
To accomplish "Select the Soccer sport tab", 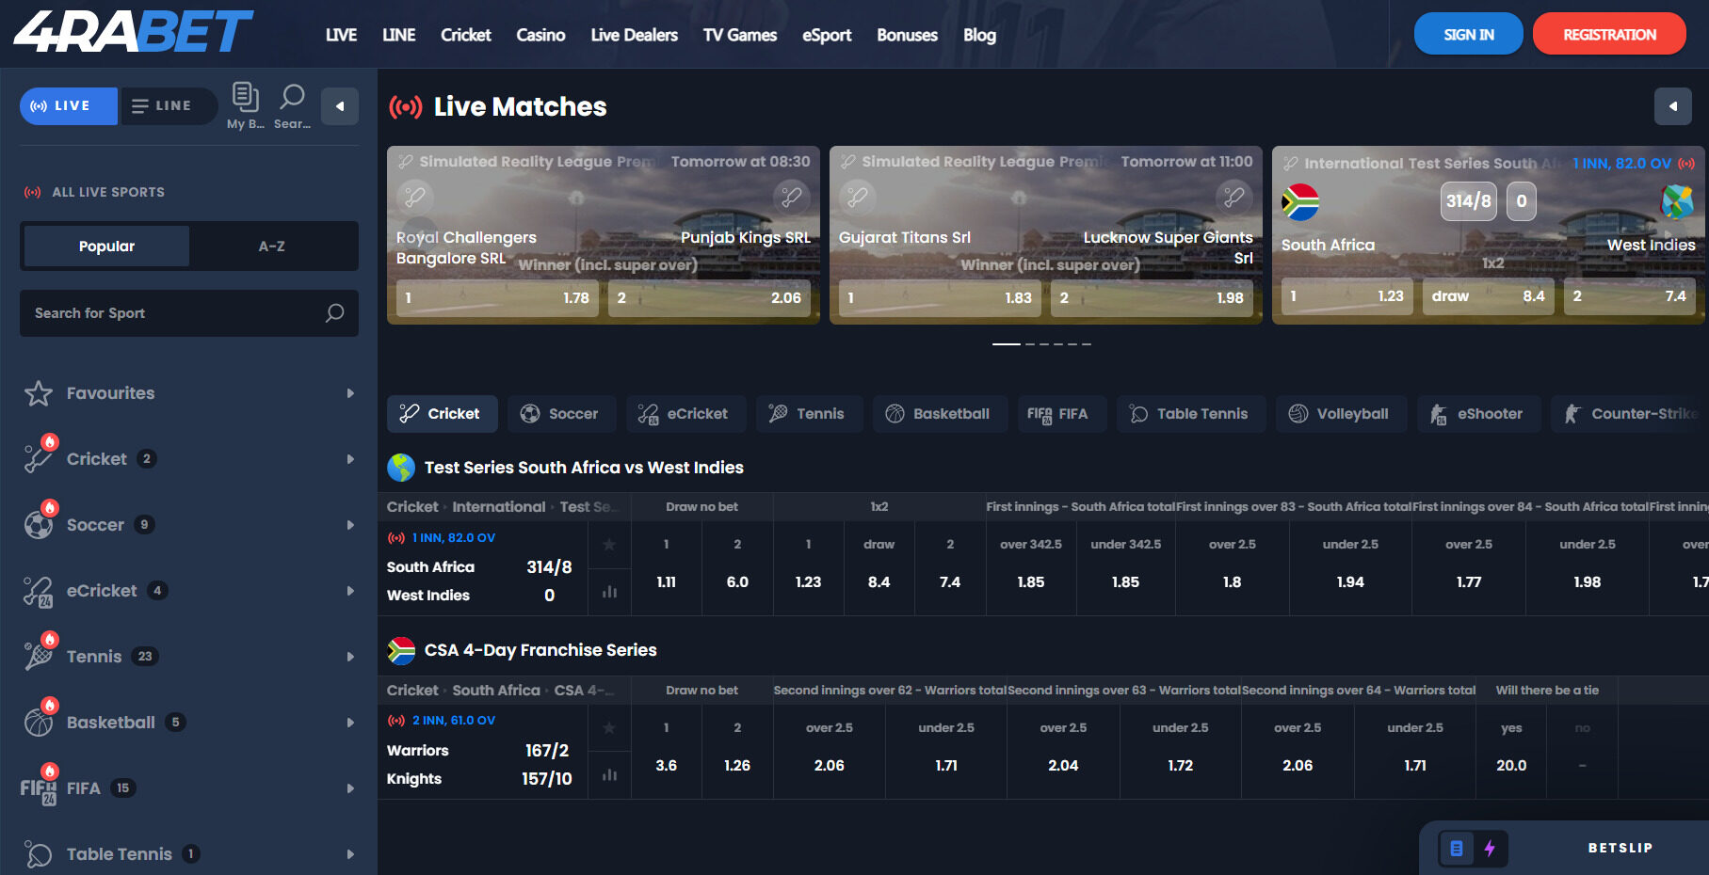I will point(561,414).
